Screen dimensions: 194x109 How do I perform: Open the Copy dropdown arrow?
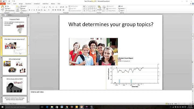[x=10, y=9]
